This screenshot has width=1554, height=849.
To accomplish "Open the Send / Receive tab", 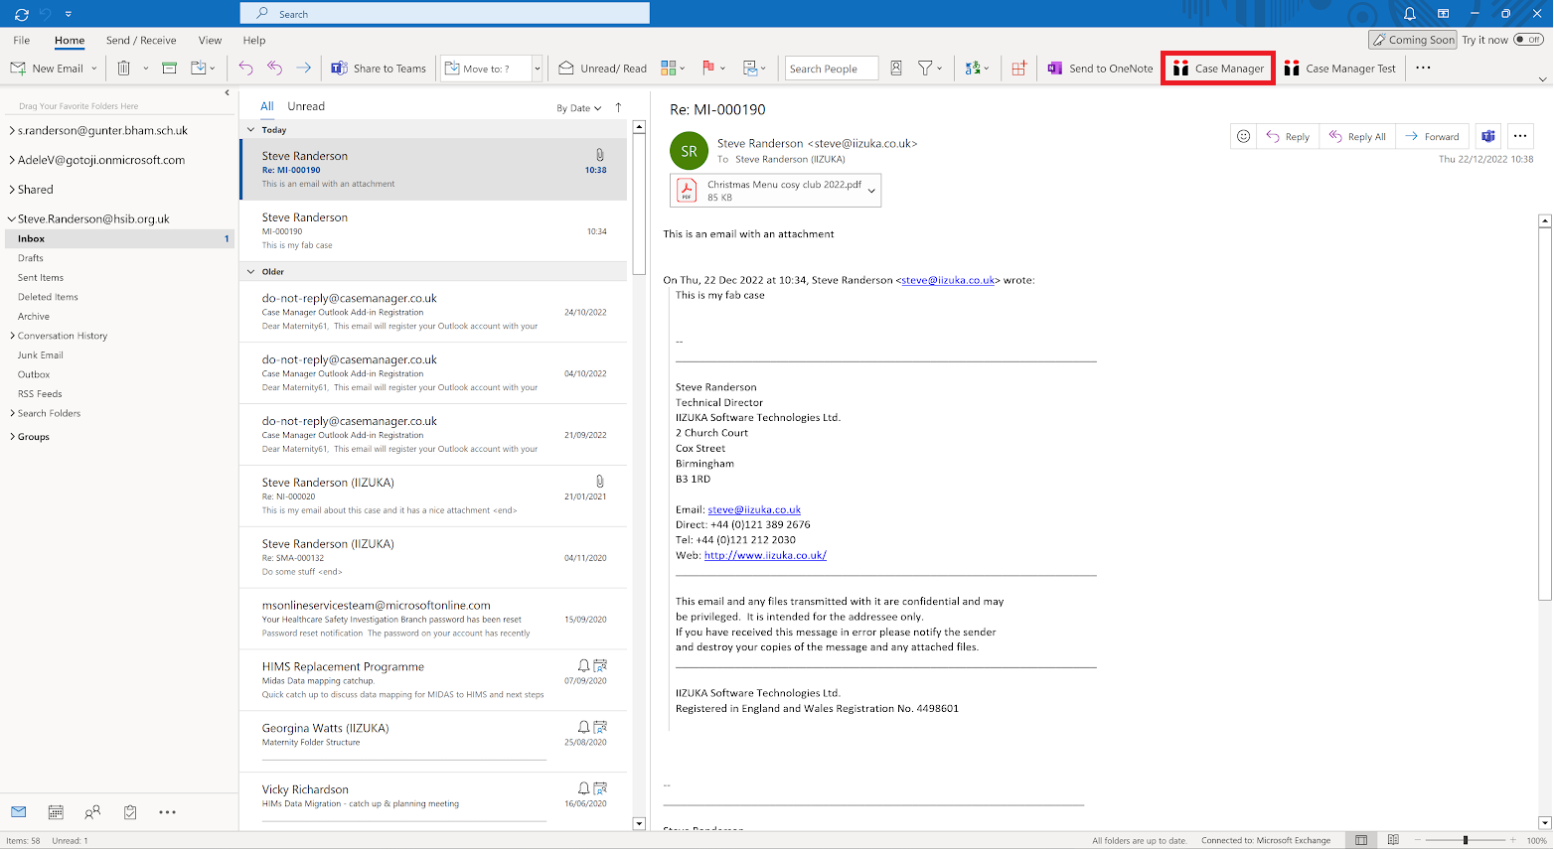I will click(141, 41).
